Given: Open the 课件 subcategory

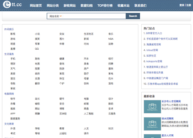Looking at the screenshot, I should [86, 134].
